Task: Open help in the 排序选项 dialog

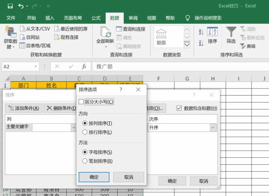Action: point(121,90)
